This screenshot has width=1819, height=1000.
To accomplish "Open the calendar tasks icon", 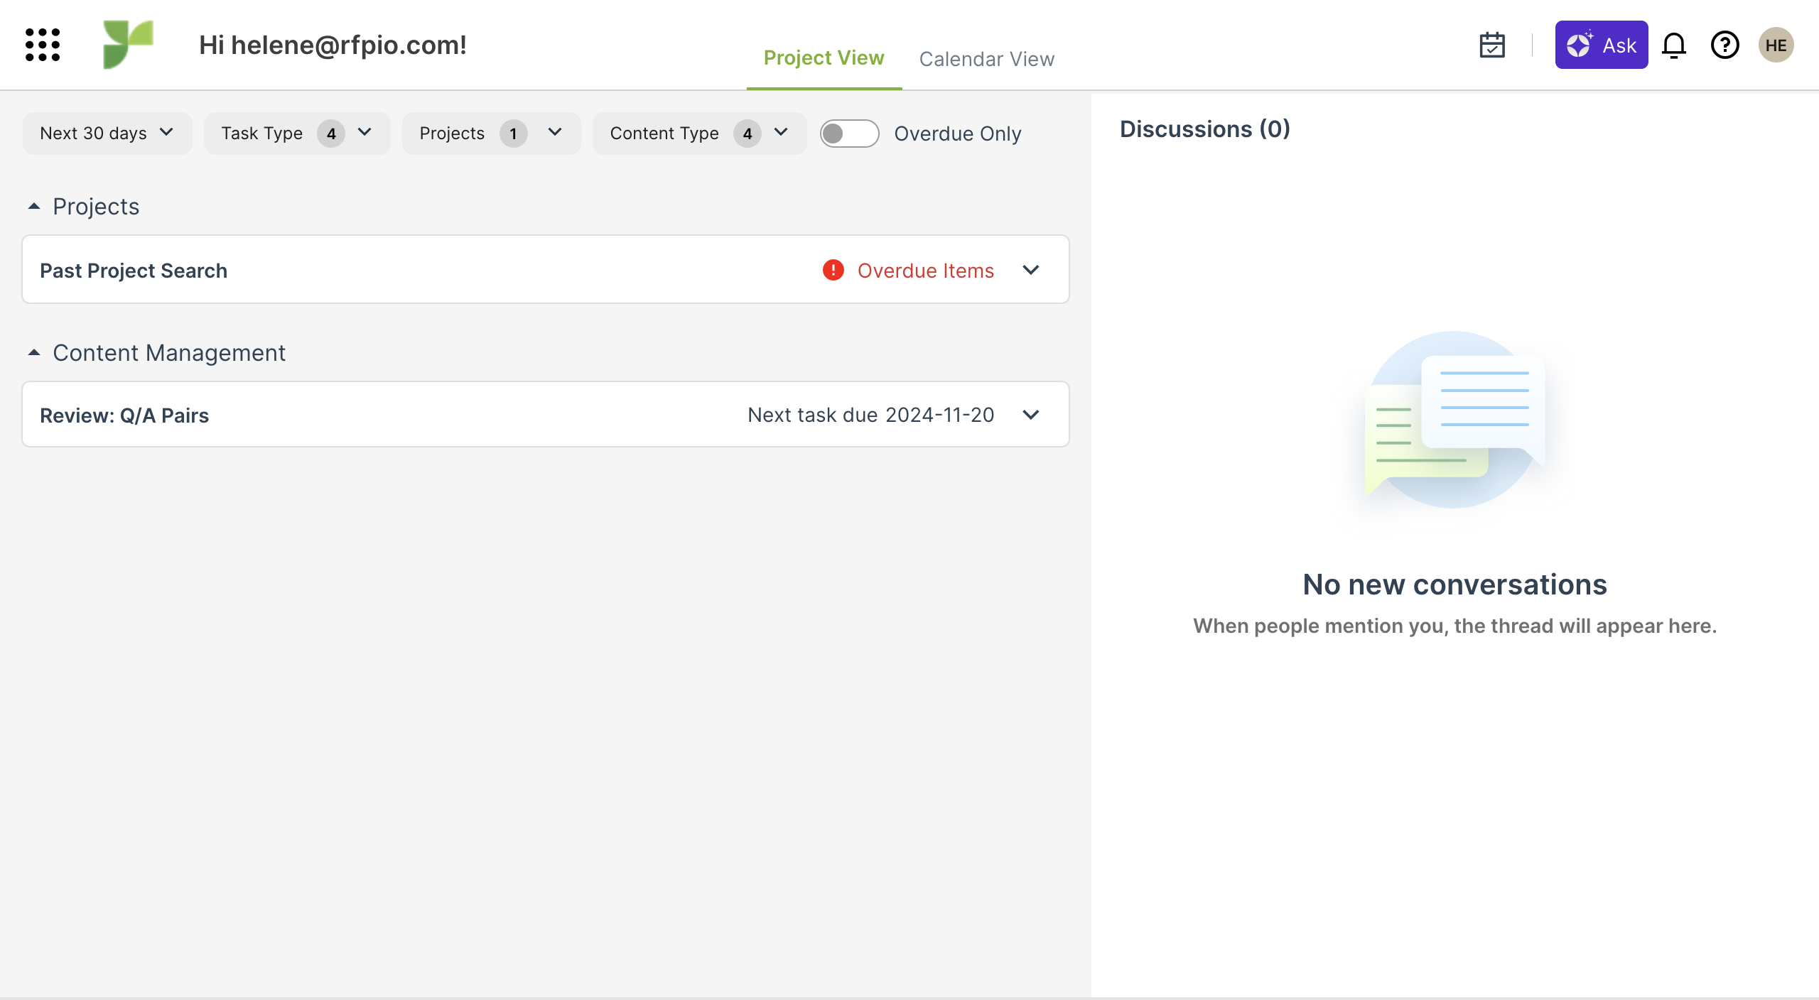I will (1492, 45).
